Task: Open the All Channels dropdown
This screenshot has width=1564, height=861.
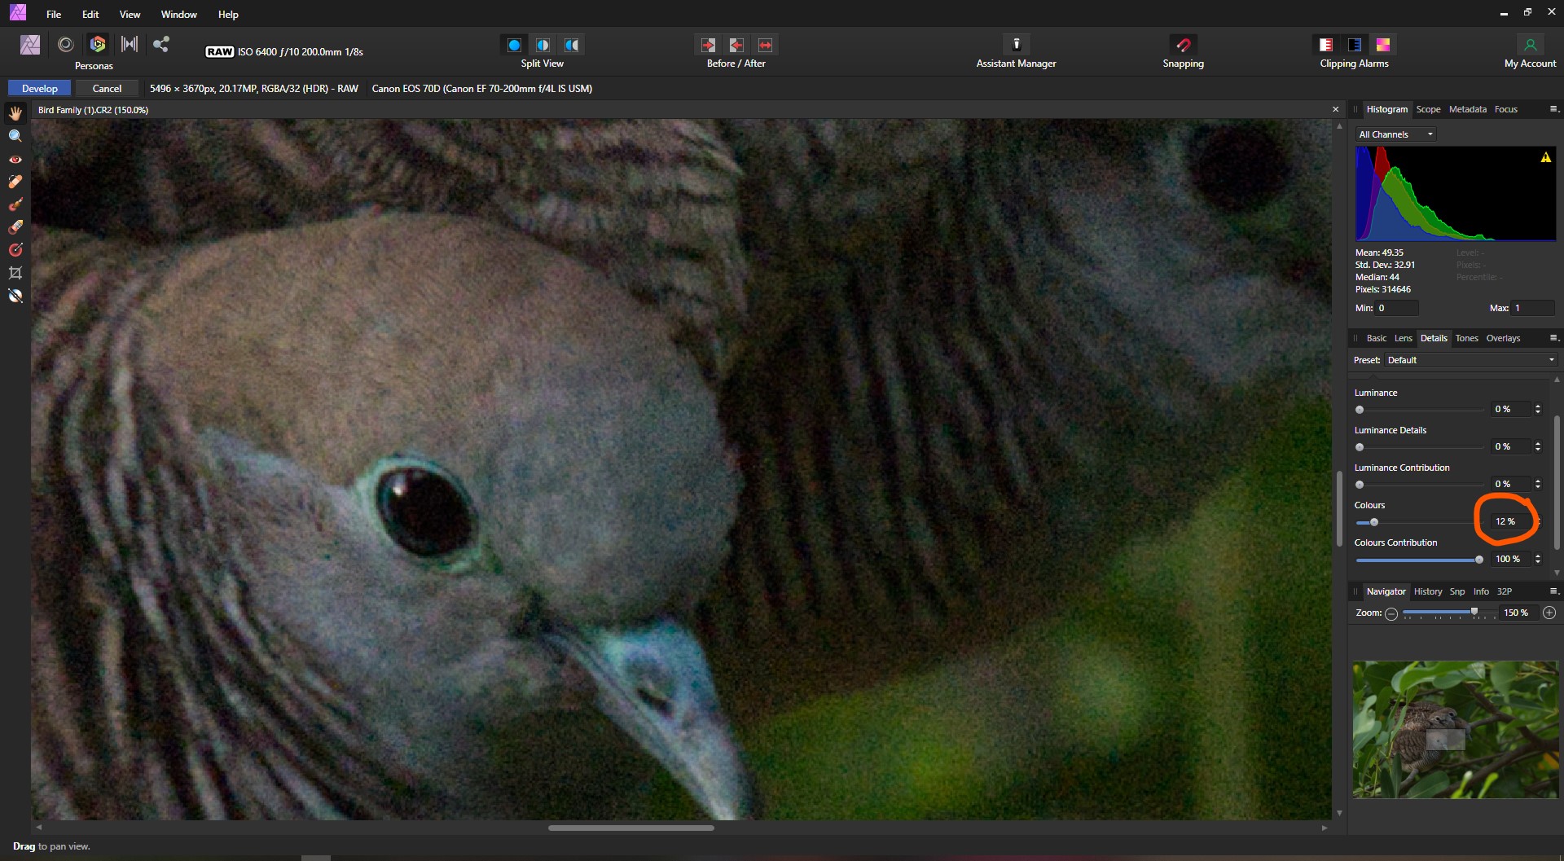Action: [x=1395, y=134]
